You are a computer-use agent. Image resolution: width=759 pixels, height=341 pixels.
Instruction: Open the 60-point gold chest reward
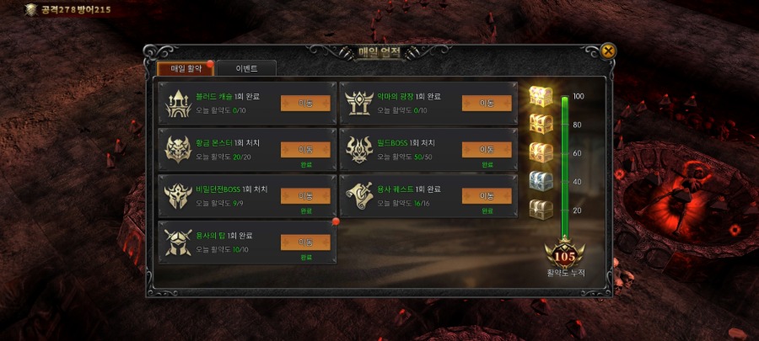click(x=541, y=152)
